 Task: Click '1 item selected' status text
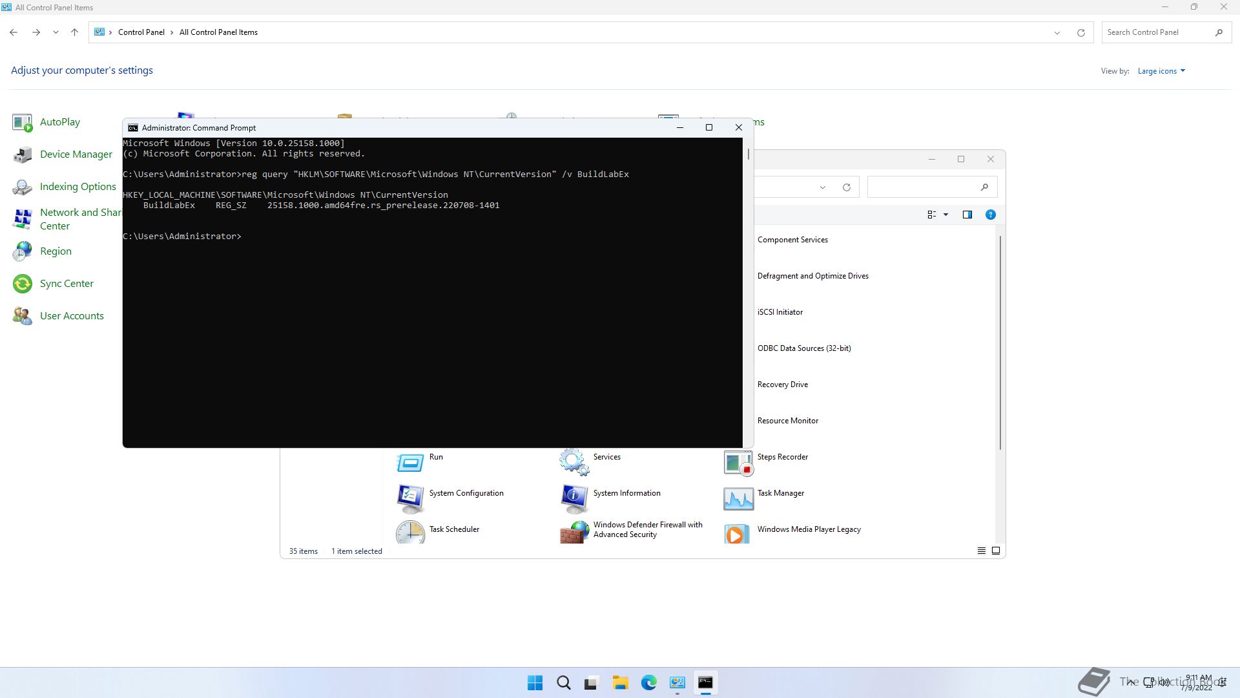pos(356,551)
